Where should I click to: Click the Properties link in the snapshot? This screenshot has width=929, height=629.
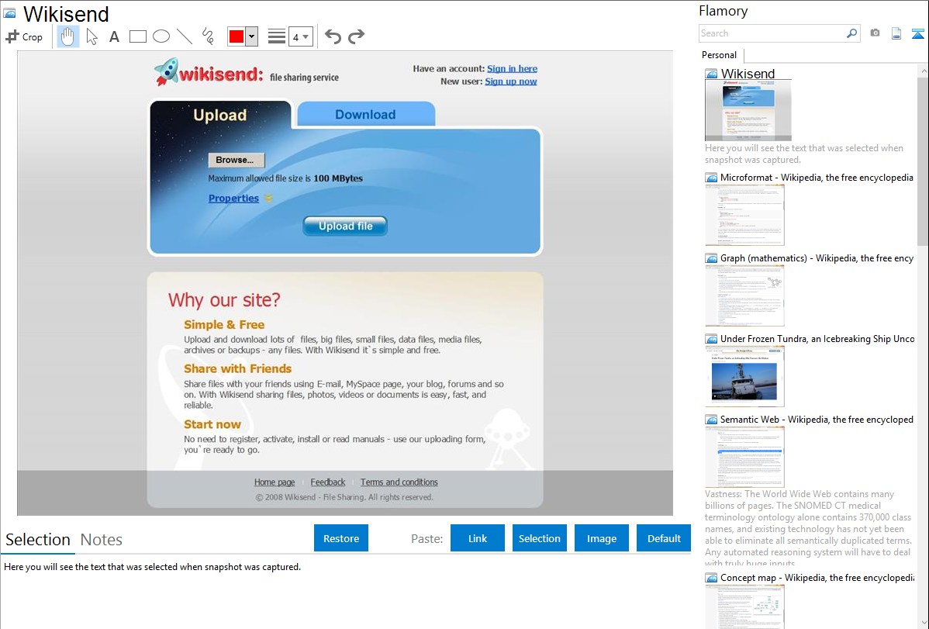(x=233, y=199)
